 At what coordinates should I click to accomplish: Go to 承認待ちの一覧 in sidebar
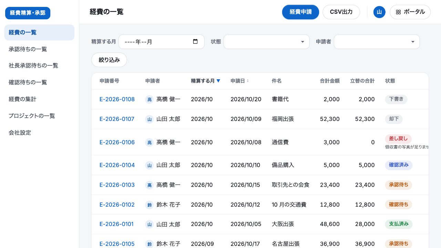coord(39,49)
